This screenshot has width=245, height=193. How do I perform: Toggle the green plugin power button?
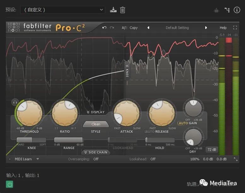coord(10,185)
